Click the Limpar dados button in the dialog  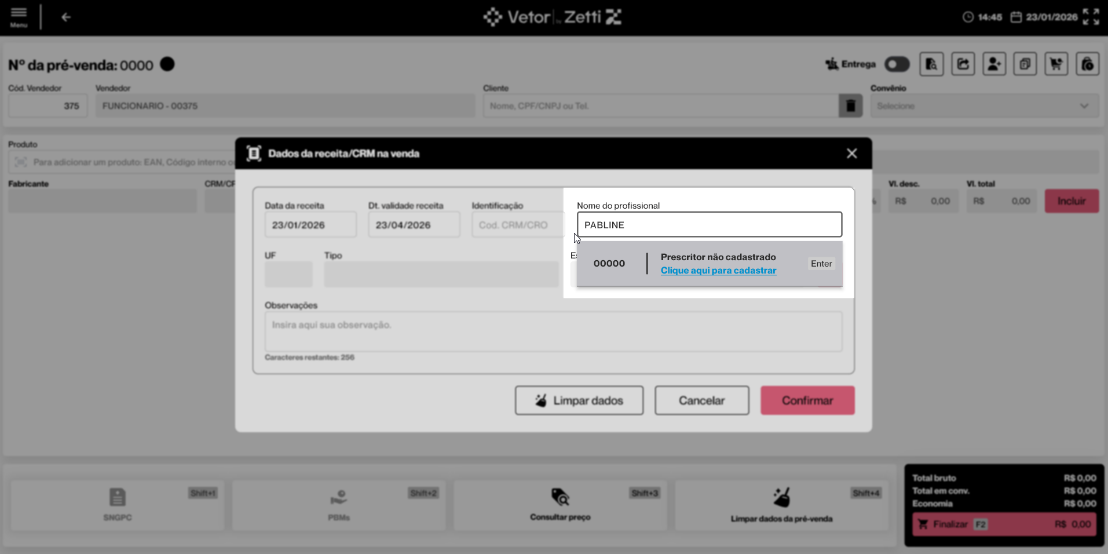click(x=579, y=400)
